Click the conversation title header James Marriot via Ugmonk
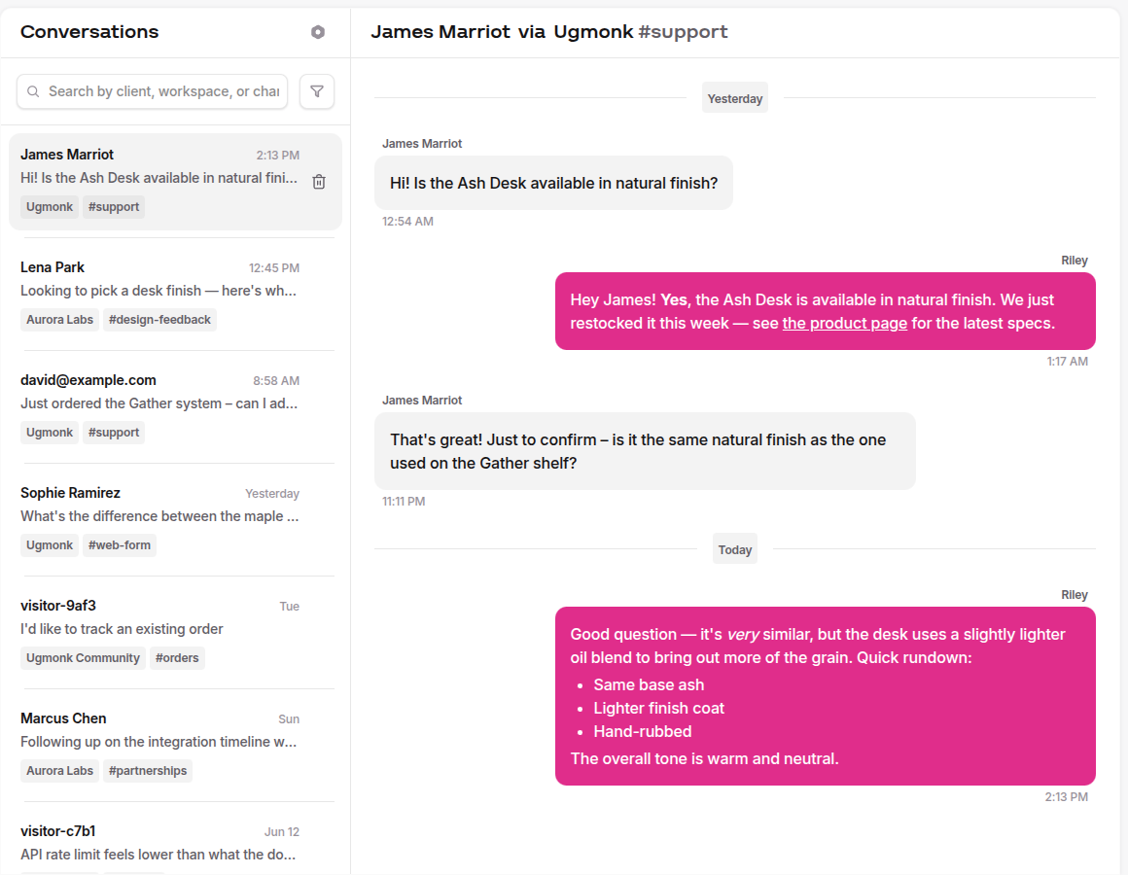The height and width of the screenshot is (875, 1128). coord(548,32)
